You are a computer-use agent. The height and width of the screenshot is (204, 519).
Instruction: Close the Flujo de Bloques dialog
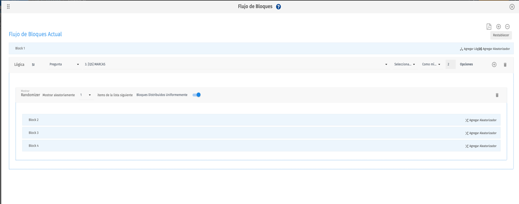pos(512,7)
